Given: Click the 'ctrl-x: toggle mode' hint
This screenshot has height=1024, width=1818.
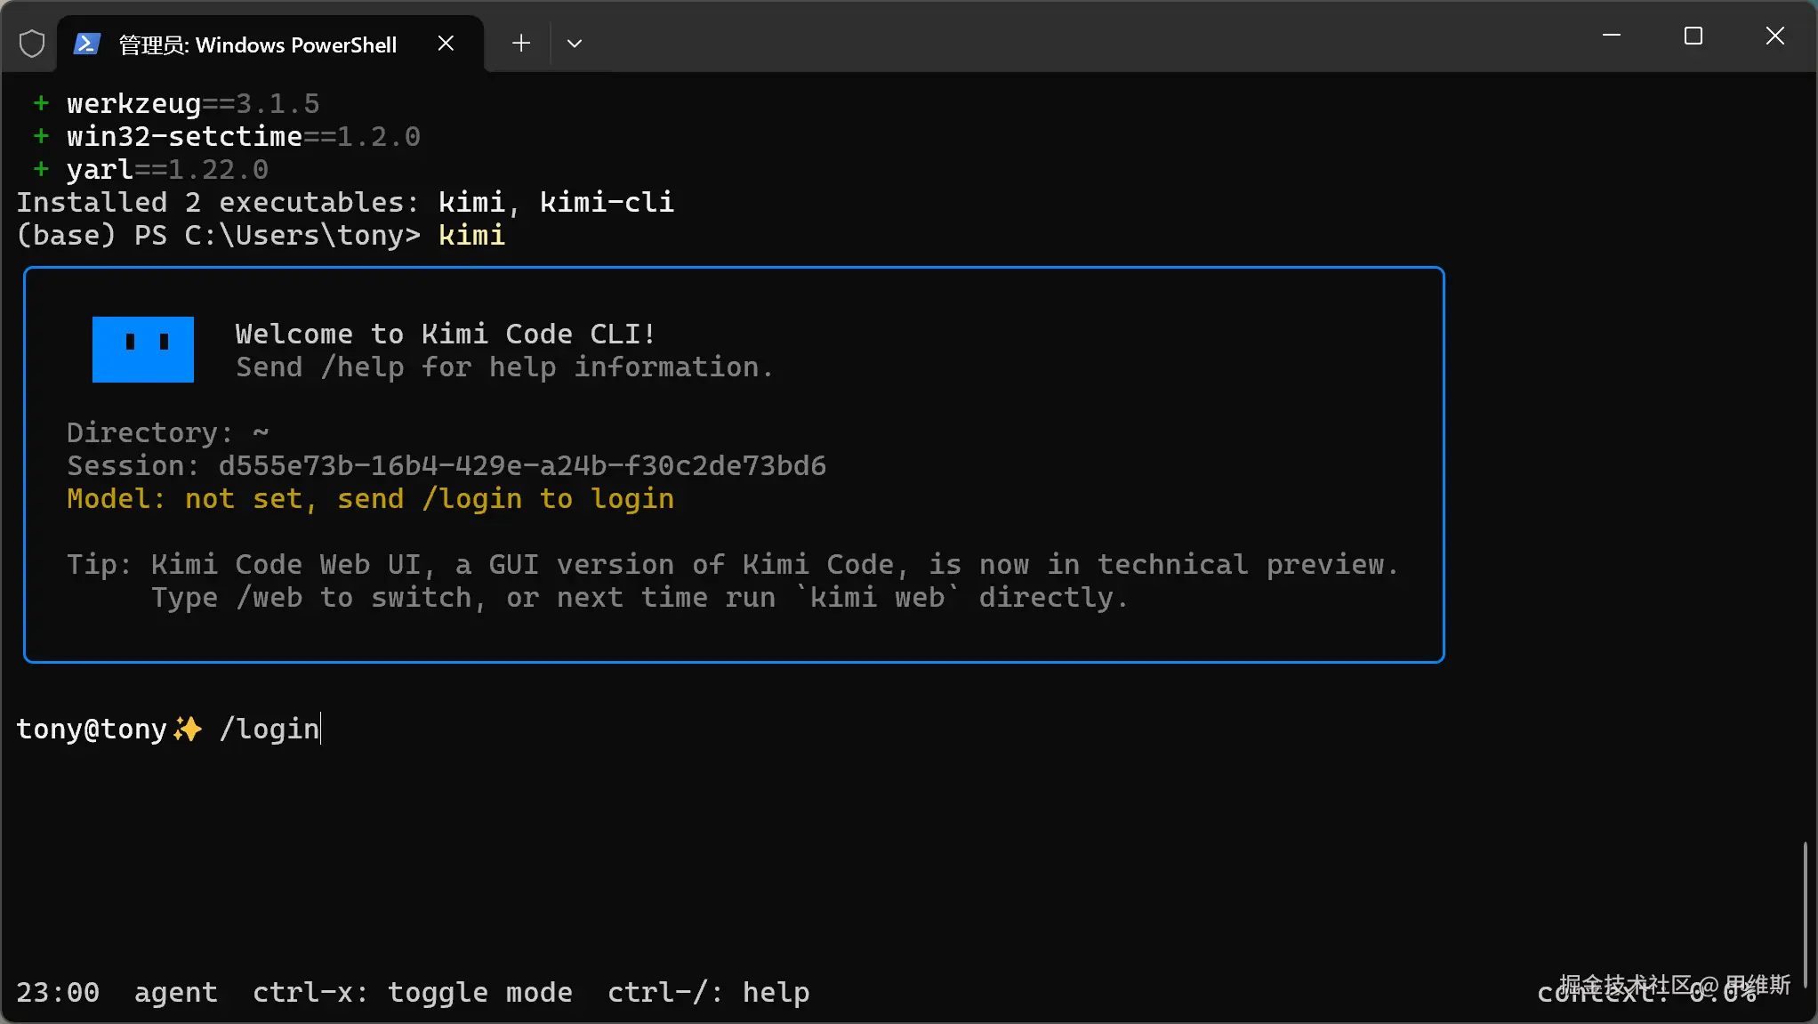Looking at the screenshot, I should pos(412,993).
